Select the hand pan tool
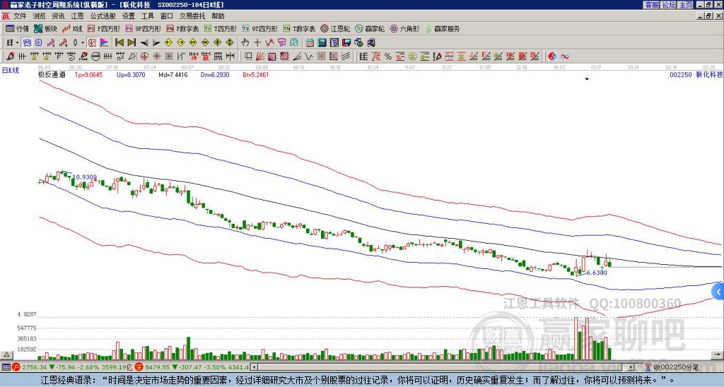The height and width of the screenshot is (387, 724). point(245,42)
